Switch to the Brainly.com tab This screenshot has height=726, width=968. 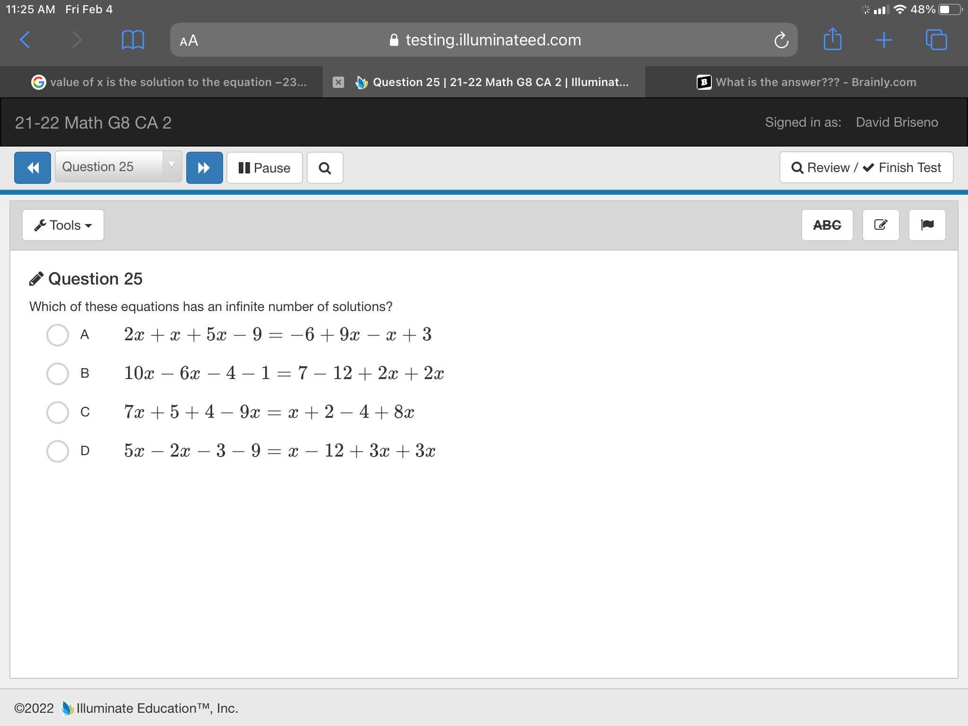click(x=806, y=82)
